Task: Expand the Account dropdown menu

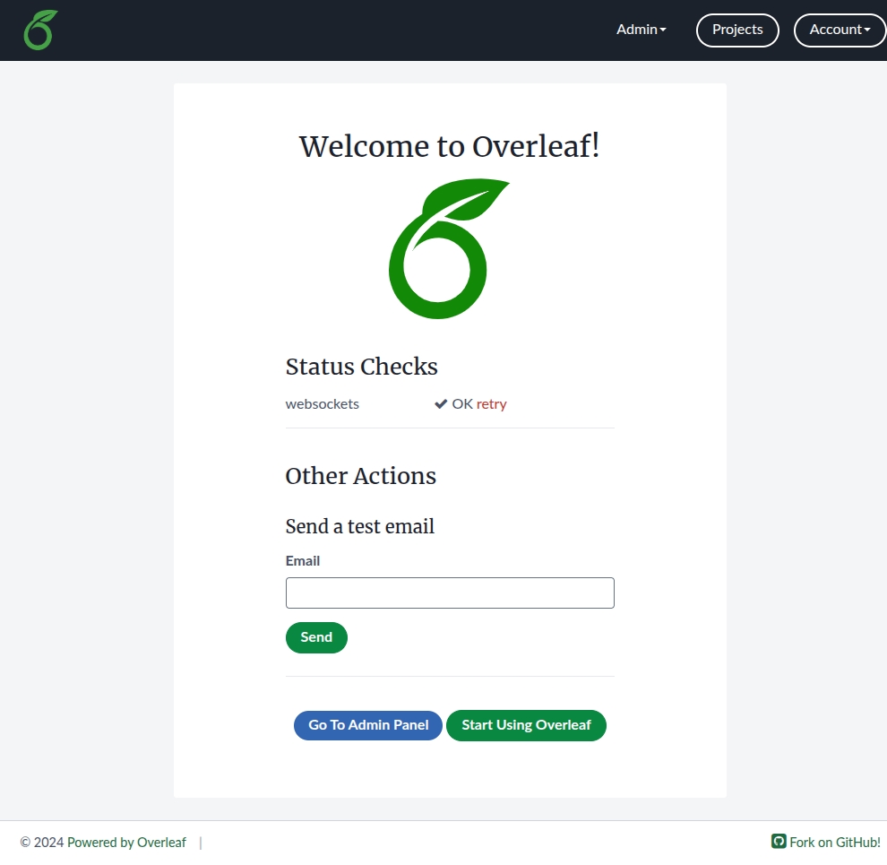Action: pos(840,30)
